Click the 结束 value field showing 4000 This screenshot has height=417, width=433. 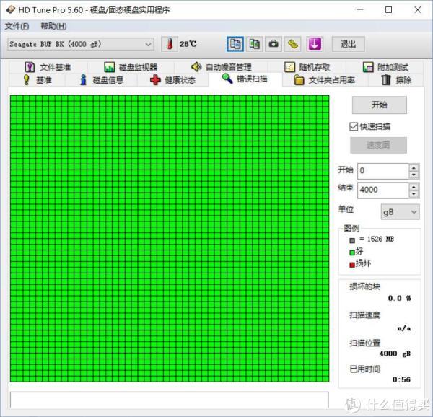pos(382,190)
